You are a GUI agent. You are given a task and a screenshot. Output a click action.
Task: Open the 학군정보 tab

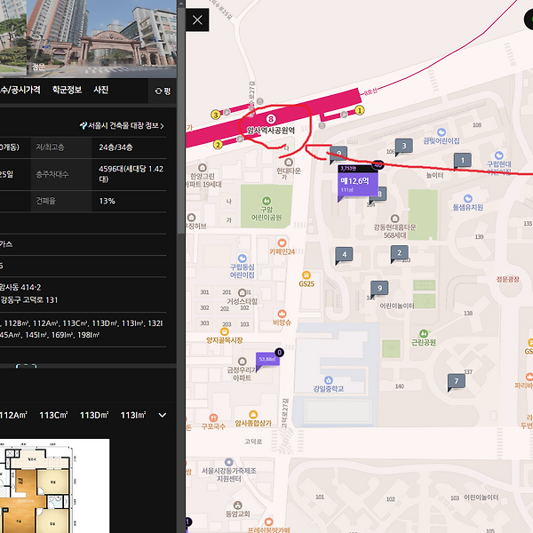(x=67, y=90)
